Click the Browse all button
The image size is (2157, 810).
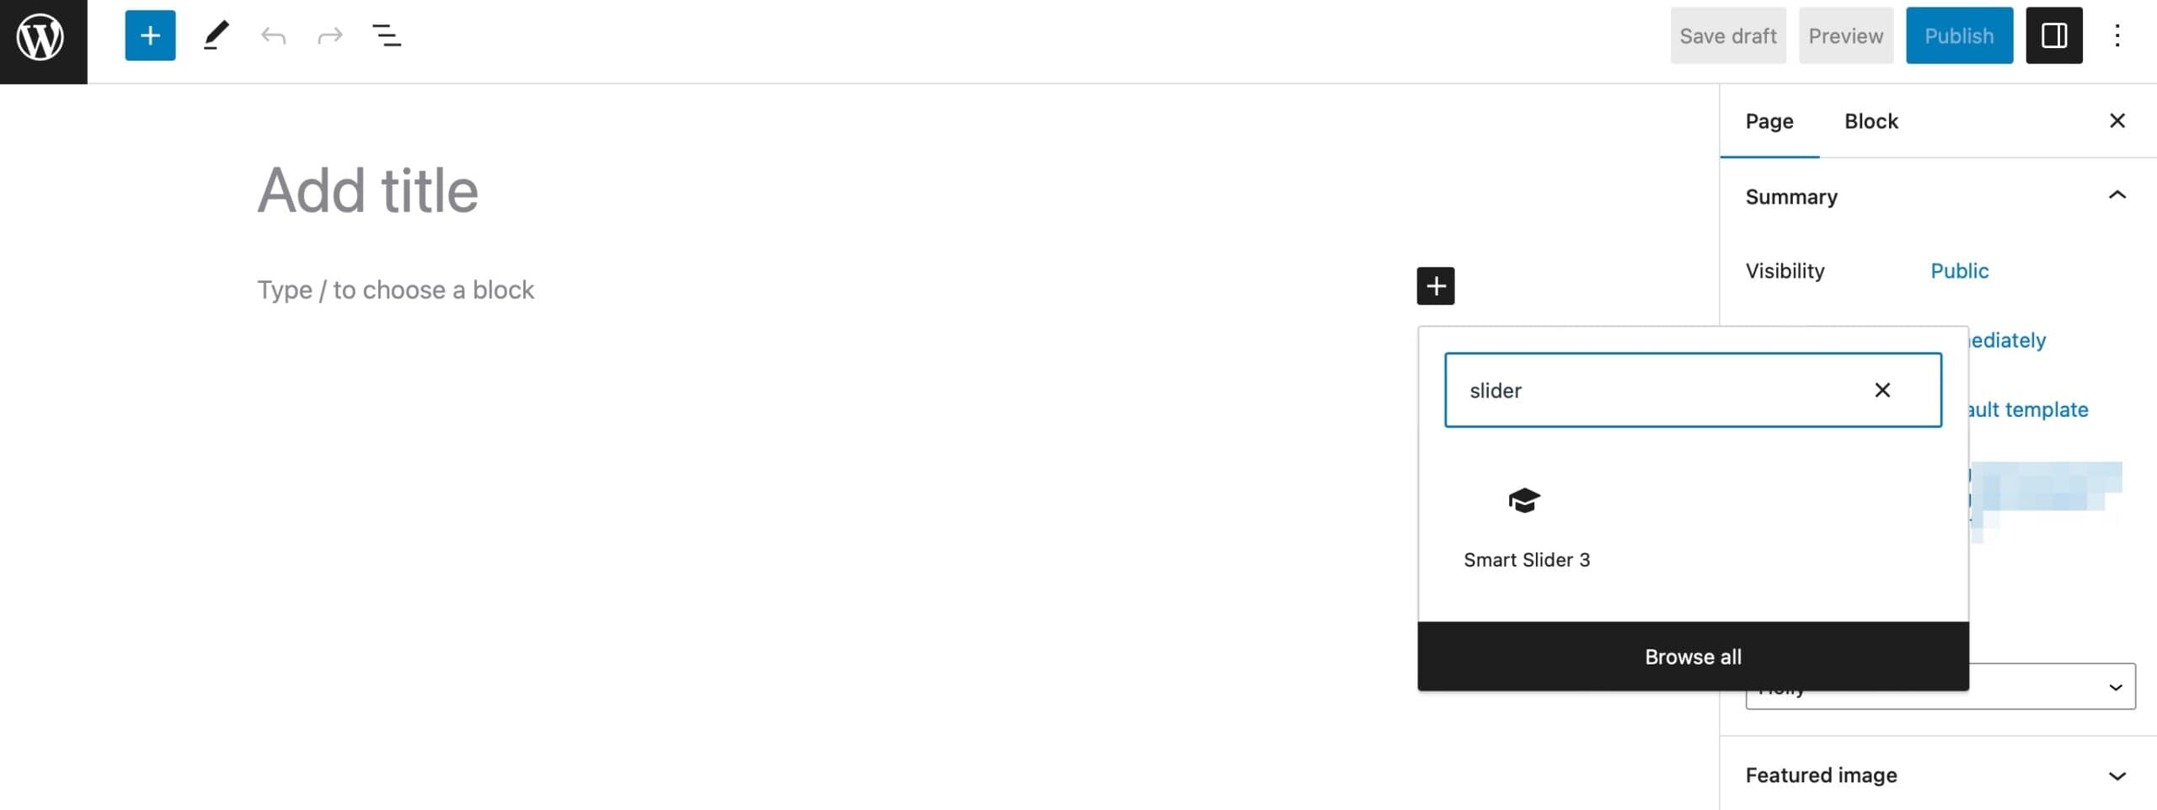1693,657
